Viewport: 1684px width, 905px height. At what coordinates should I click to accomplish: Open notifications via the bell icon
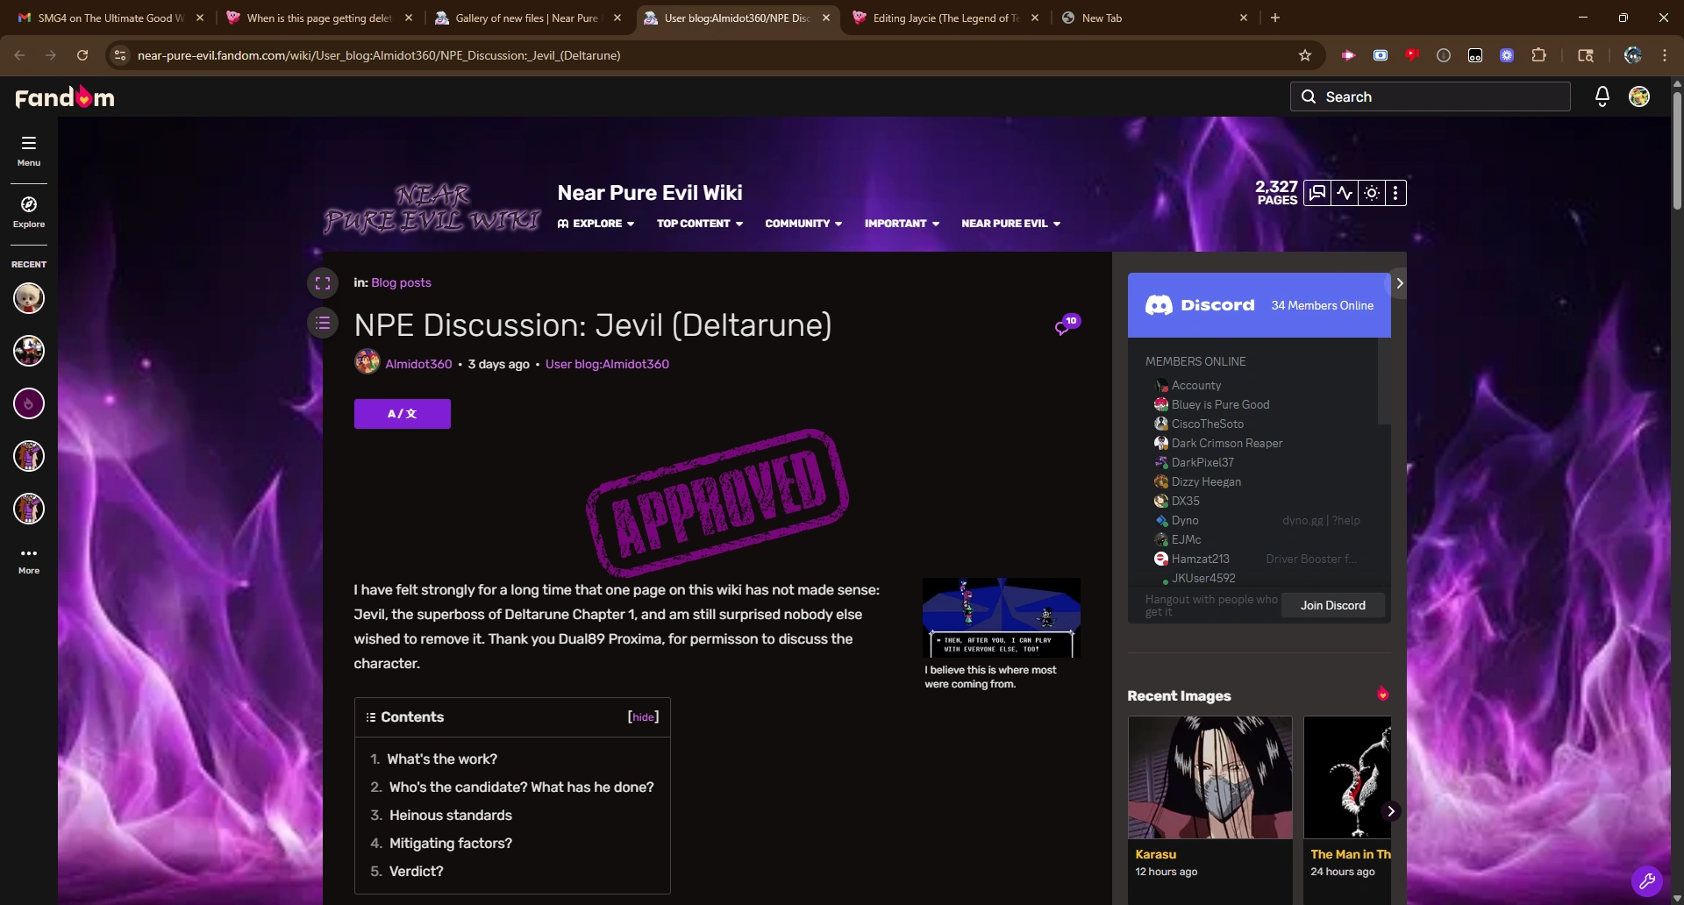pyautogui.click(x=1601, y=96)
